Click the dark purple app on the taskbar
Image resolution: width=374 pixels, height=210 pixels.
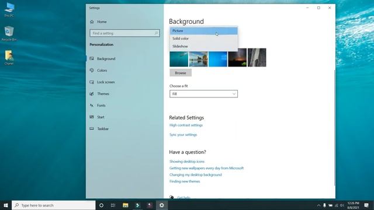[x=150, y=205]
